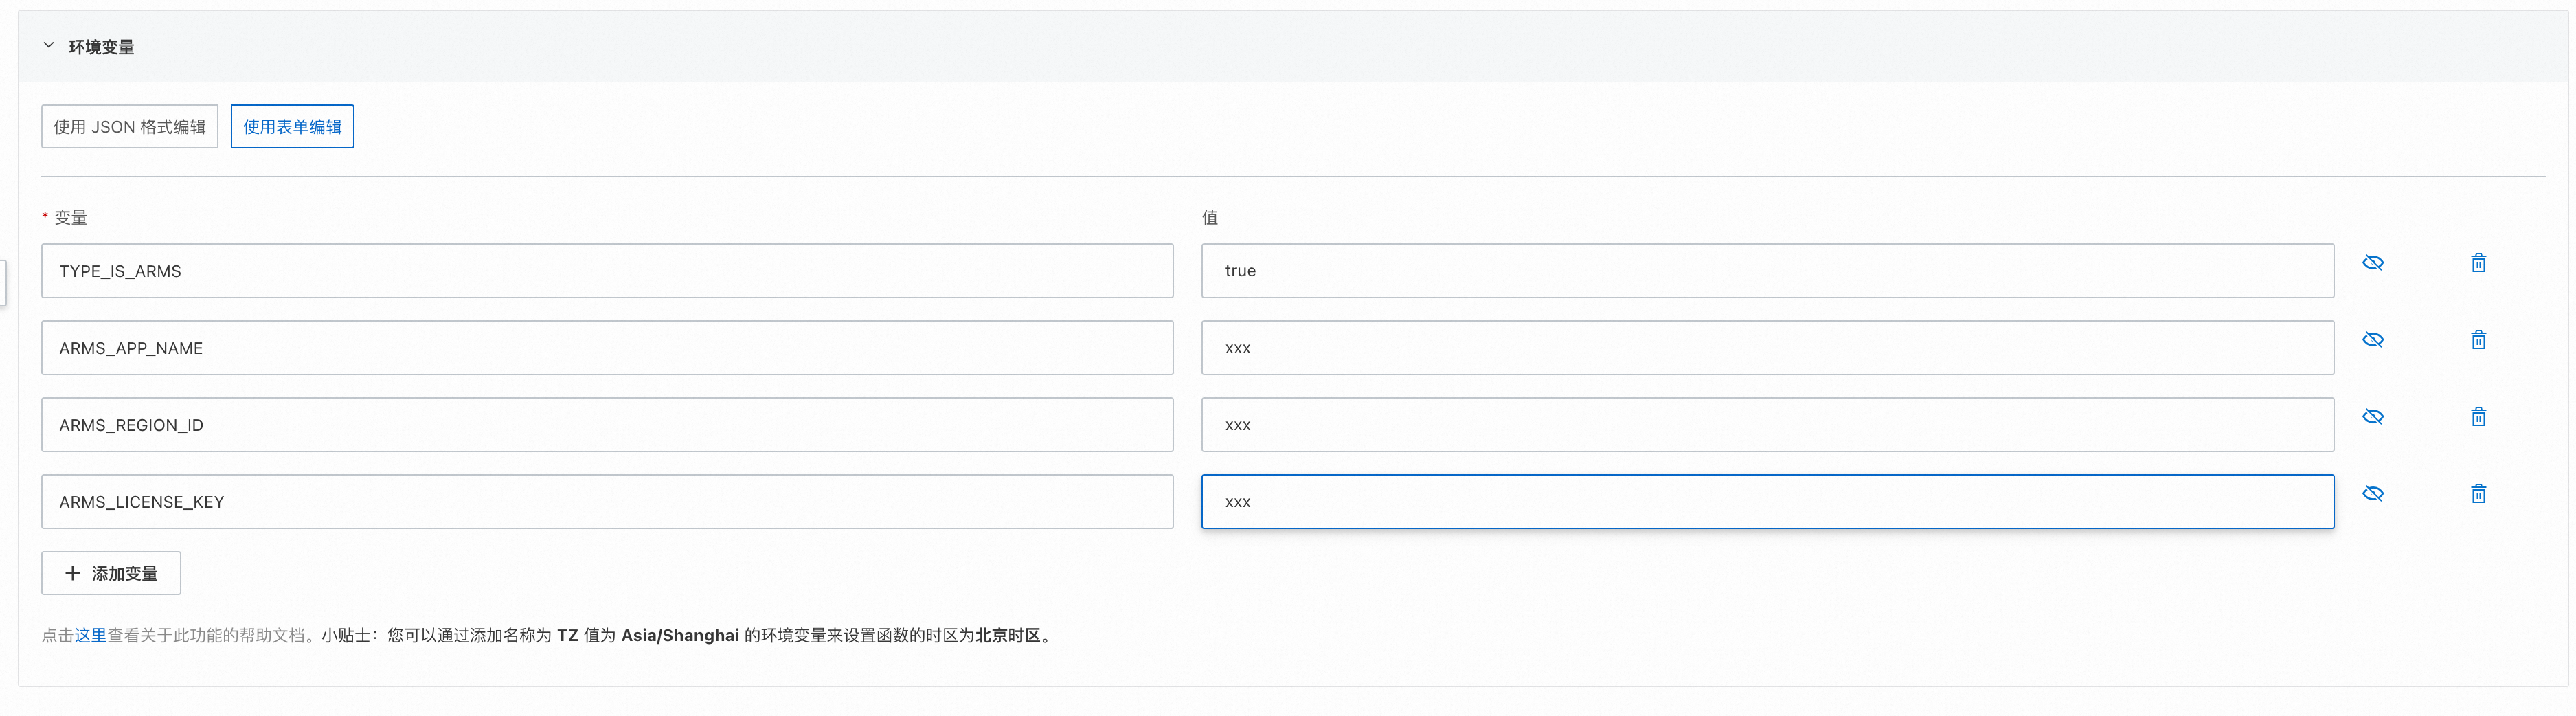Select the 使用表单编辑 tab
Image resolution: width=2576 pixels, height=716 pixels.
point(292,127)
